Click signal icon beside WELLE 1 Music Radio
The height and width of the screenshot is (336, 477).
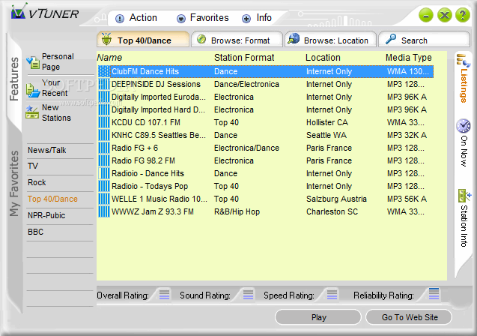(x=104, y=199)
